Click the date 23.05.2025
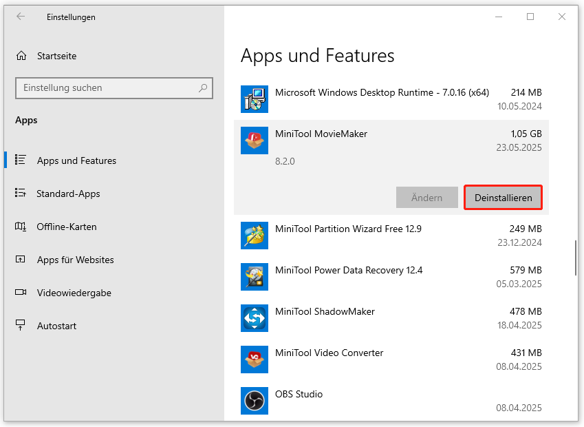The image size is (584, 427). tap(519, 147)
